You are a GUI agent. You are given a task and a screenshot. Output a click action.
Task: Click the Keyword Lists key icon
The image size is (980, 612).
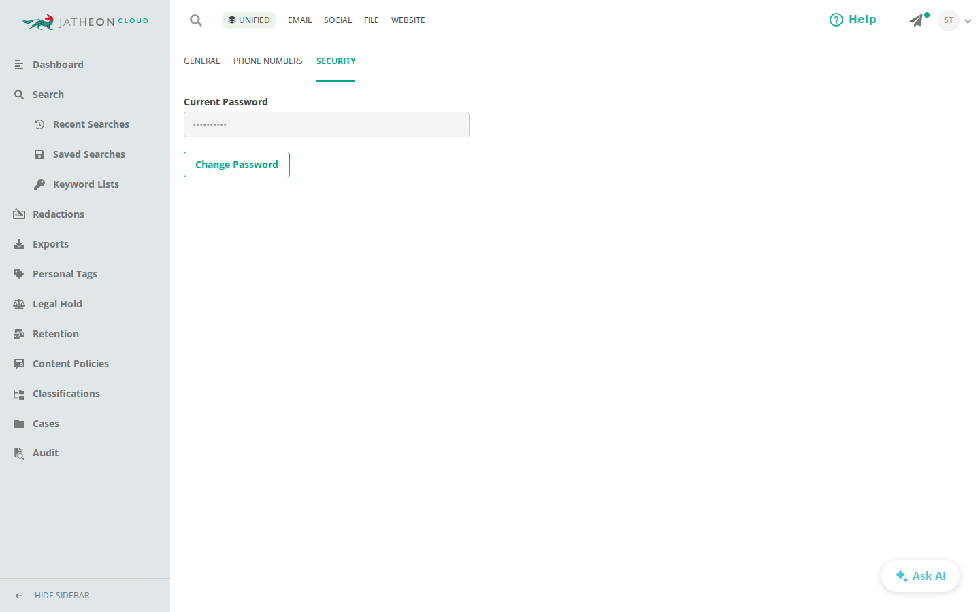[39, 184]
